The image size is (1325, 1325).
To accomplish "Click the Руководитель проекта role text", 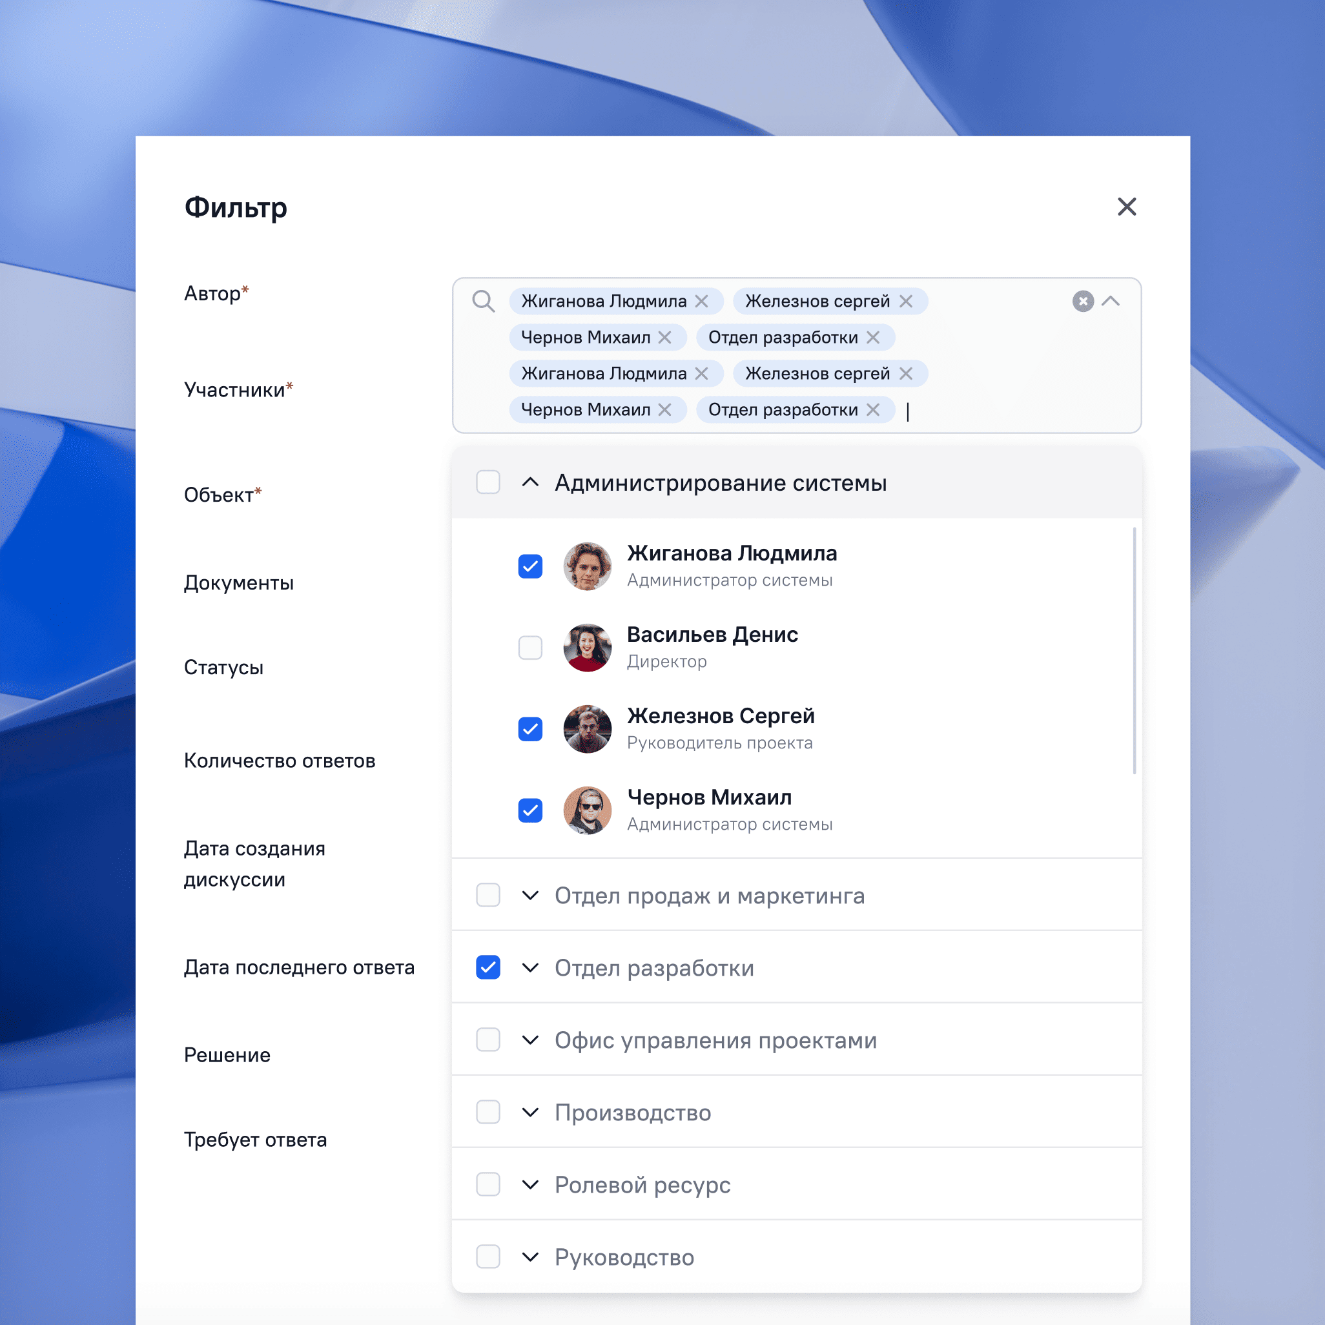I will click(720, 743).
